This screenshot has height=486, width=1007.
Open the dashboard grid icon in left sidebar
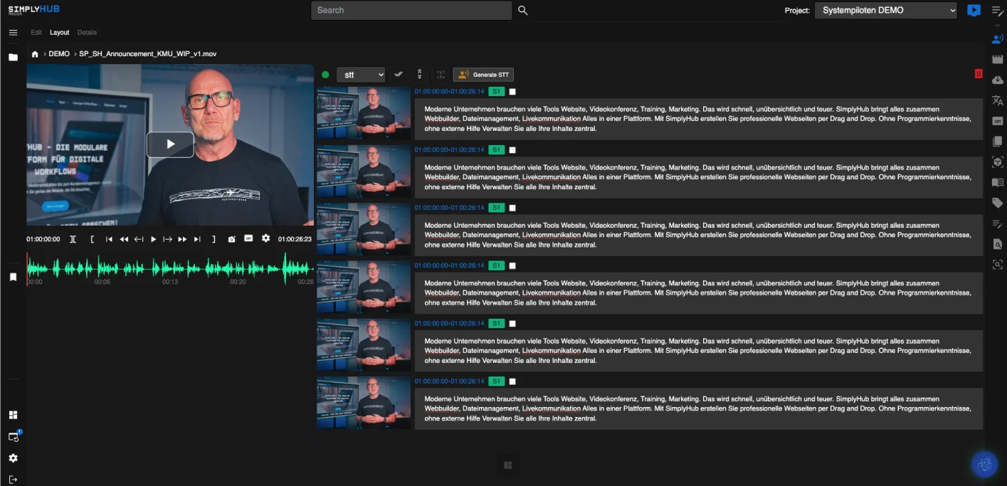[x=13, y=415]
